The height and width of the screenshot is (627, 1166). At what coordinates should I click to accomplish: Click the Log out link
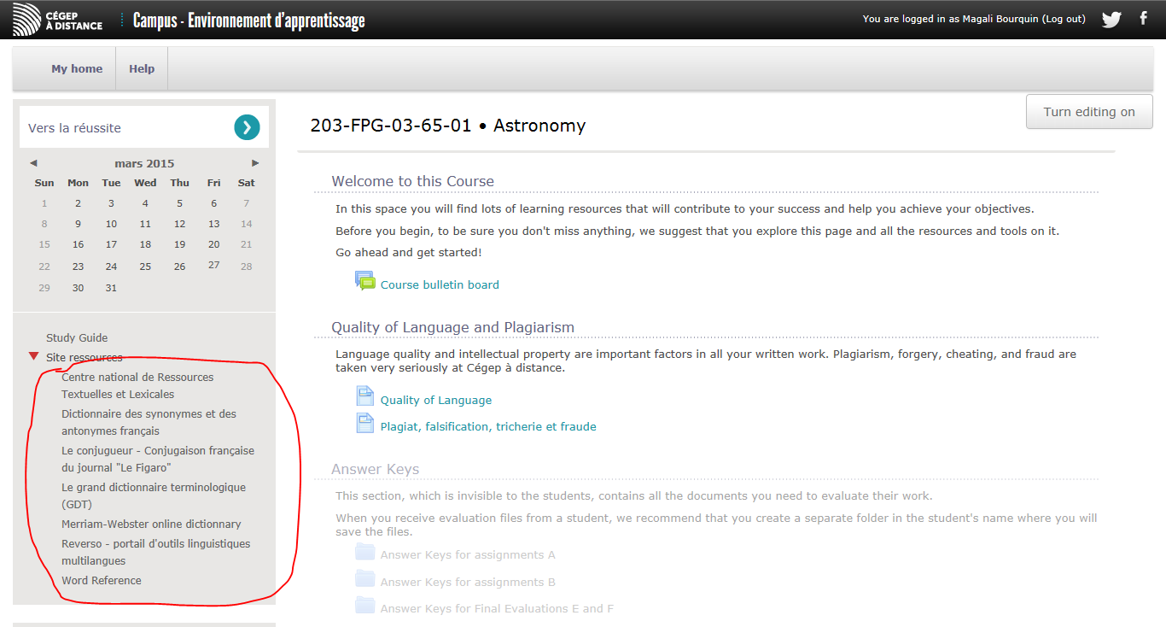click(1064, 19)
